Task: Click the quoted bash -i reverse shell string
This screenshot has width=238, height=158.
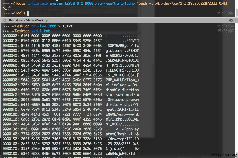Action: pyautogui.click(x=183, y=3)
